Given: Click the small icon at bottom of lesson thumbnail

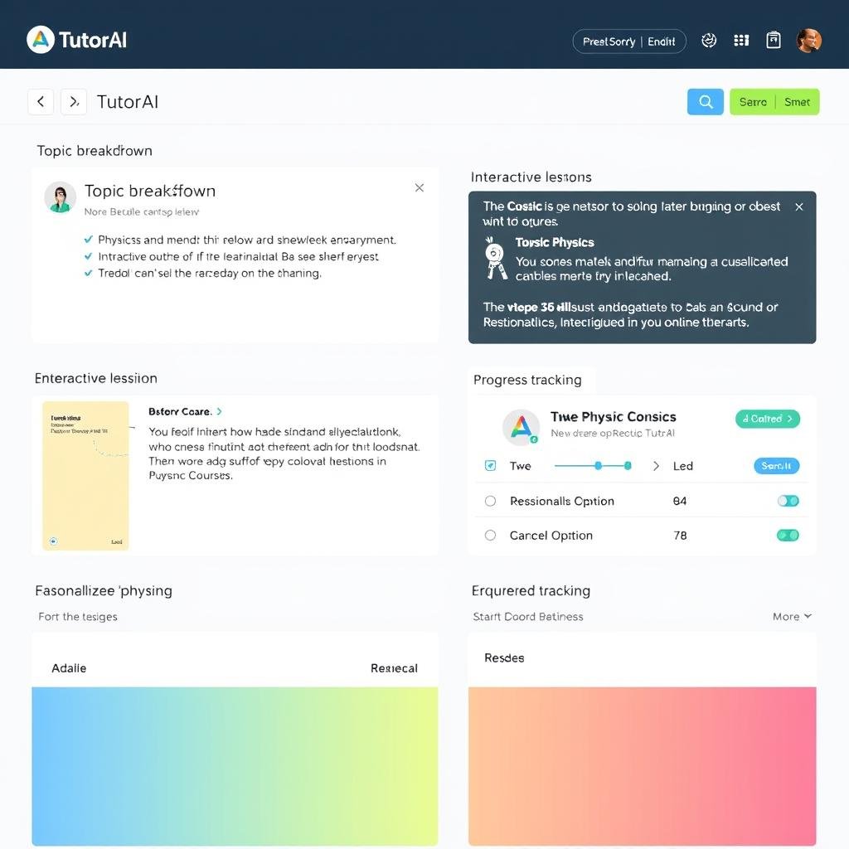Looking at the screenshot, I should coord(54,541).
